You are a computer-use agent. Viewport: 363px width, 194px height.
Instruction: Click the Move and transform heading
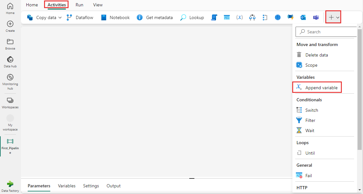click(x=317, y=44)
